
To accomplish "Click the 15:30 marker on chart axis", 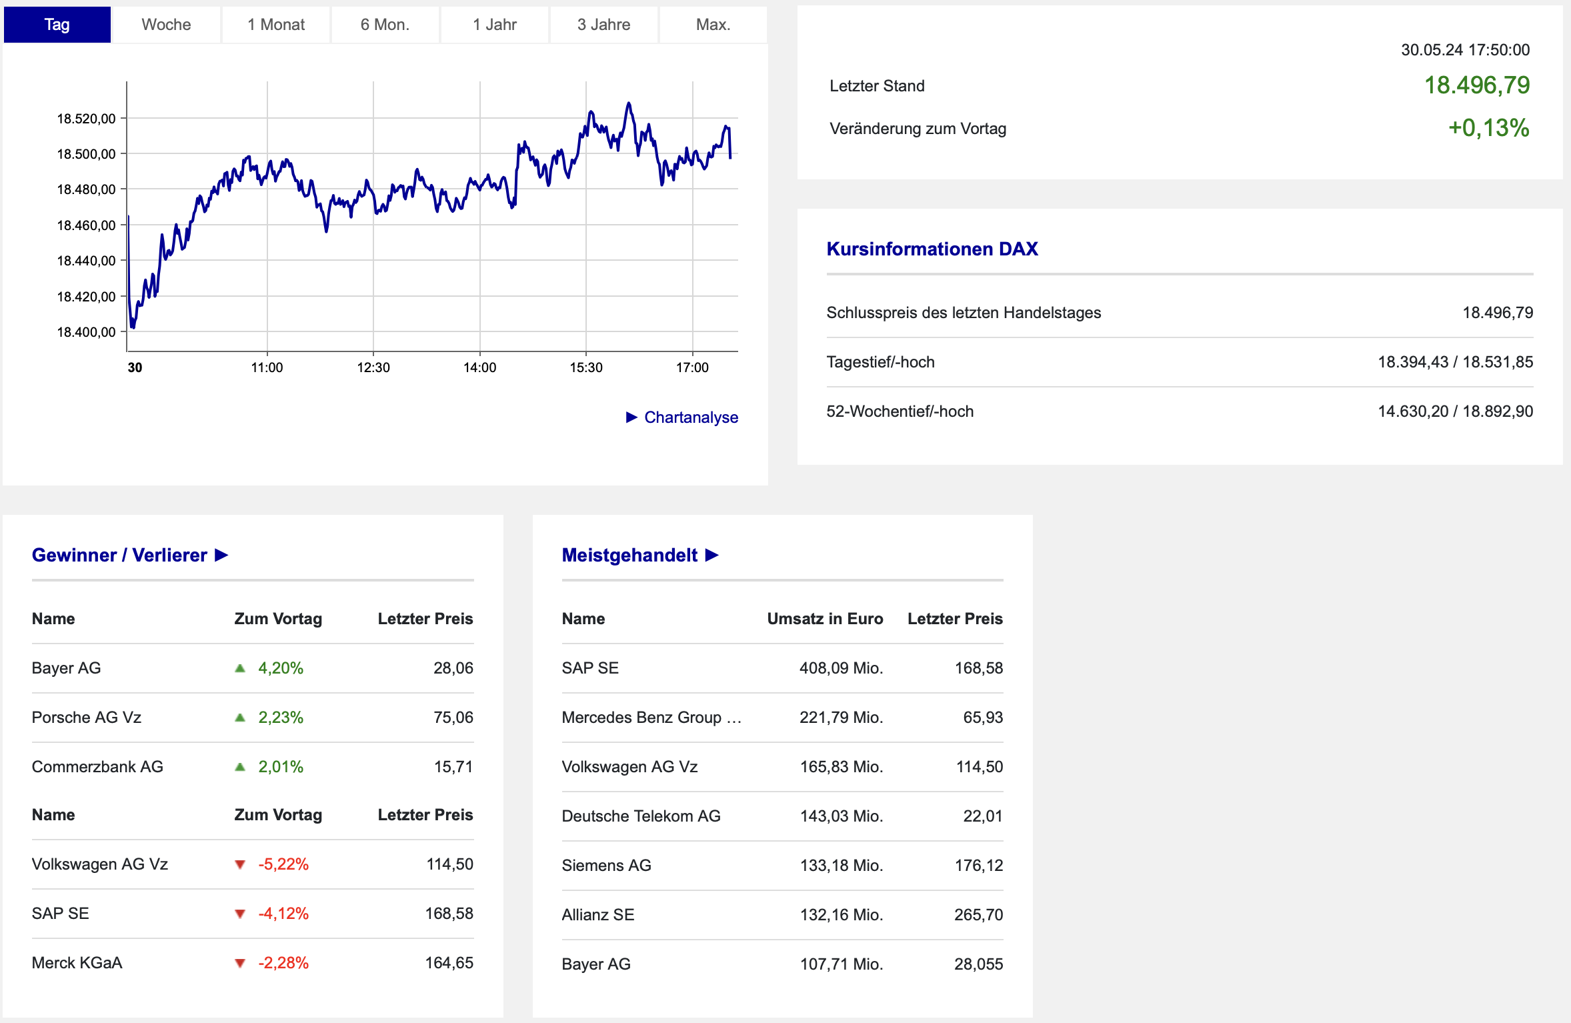I will 585,367.
